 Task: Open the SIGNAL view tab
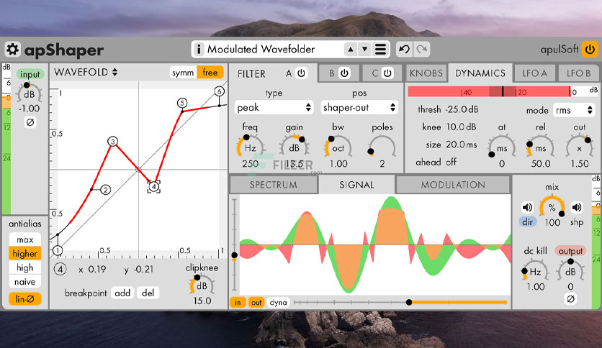point(356,185)
